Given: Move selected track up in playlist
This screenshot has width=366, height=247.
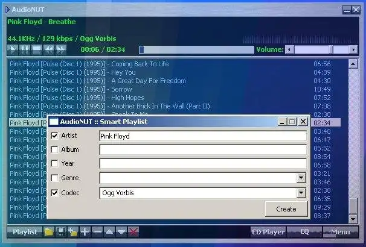Looking at the screenshot, I should pyautogui.click(x=109, y=232).
